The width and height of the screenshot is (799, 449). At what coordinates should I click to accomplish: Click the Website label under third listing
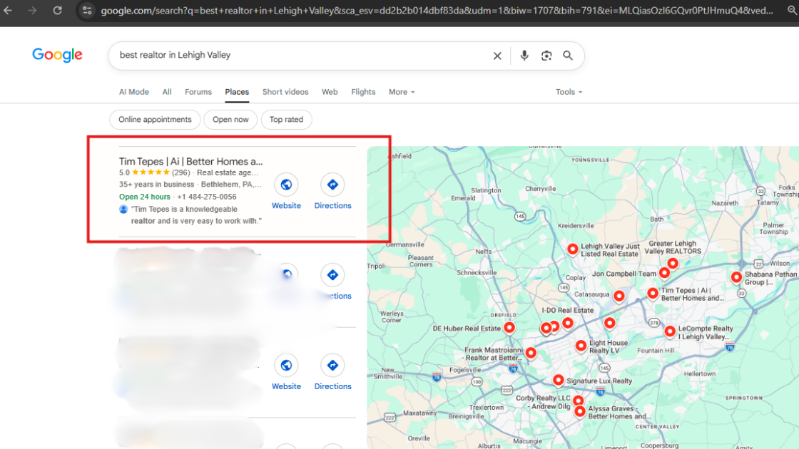[286, 386]
